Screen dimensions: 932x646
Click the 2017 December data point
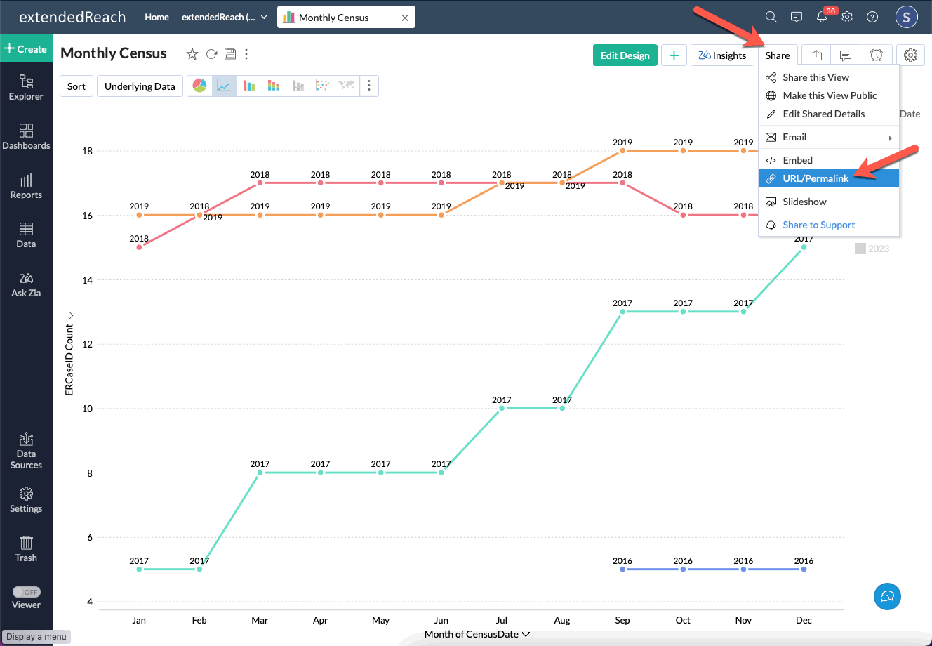tap(804, 247)
